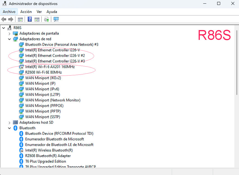Open the Acción menu
The width and height of the screenshot is (239, 175).
26,12
